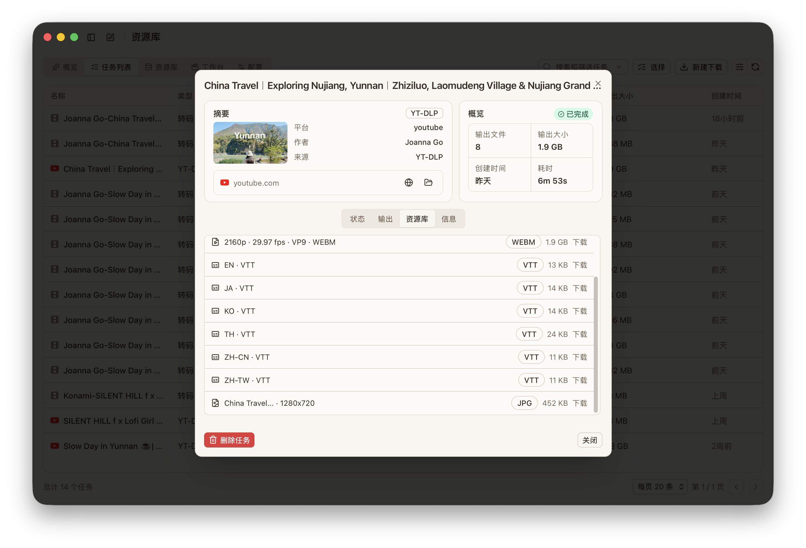806x548 pixels.
Task: Switch to the 输出 tab
Action: (x=385, y=219)
